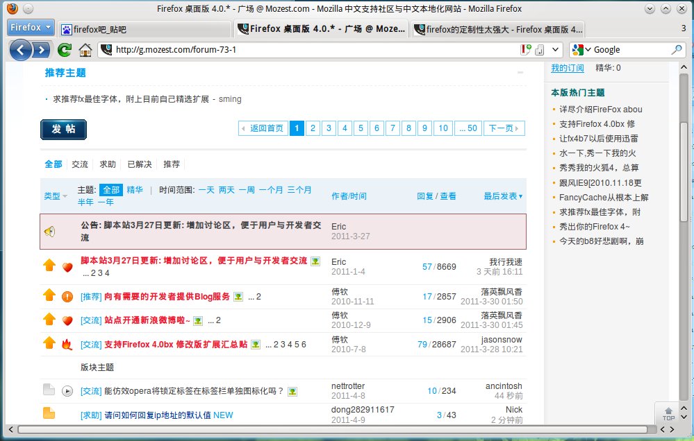694x441 pixels.
Task: Click 返回首页 in the pagination
Action: coord(263,128)
